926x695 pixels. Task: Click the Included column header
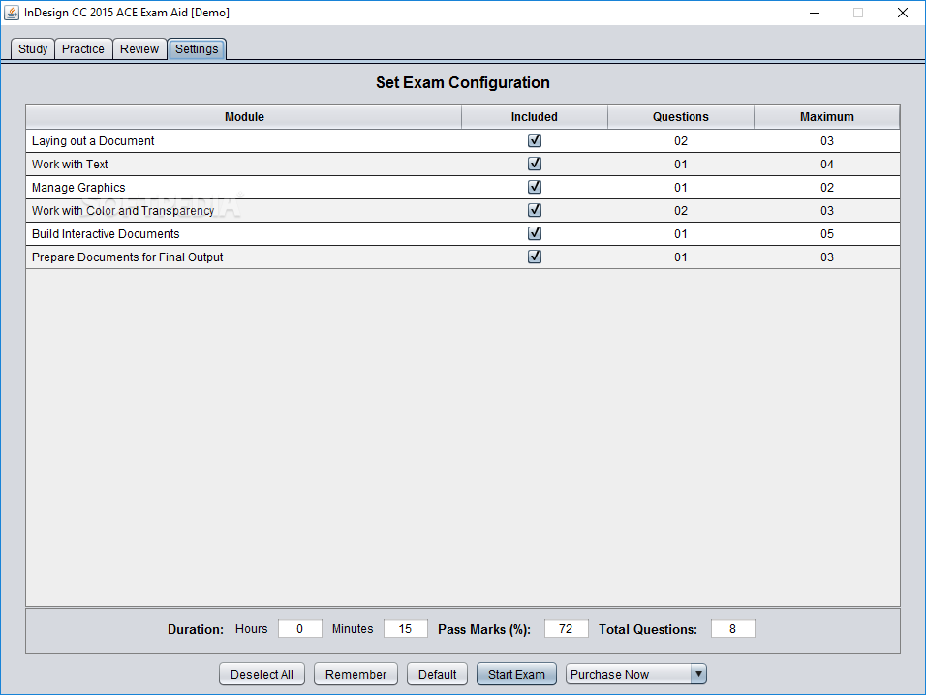[535, 117]
